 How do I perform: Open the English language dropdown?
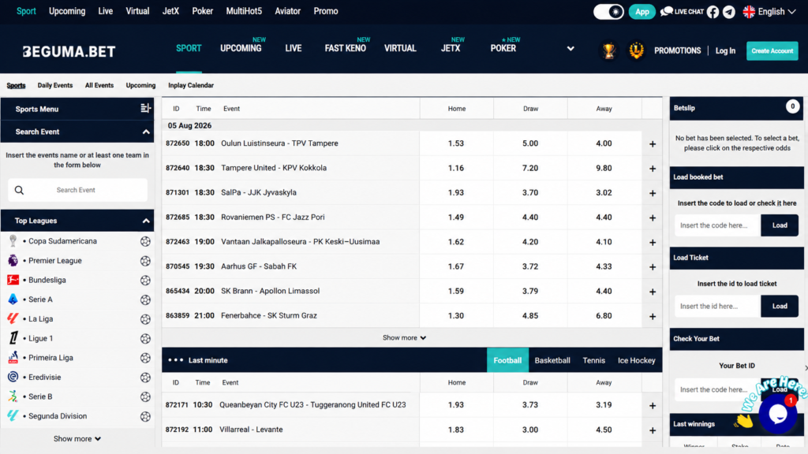(x=770, y=11)
